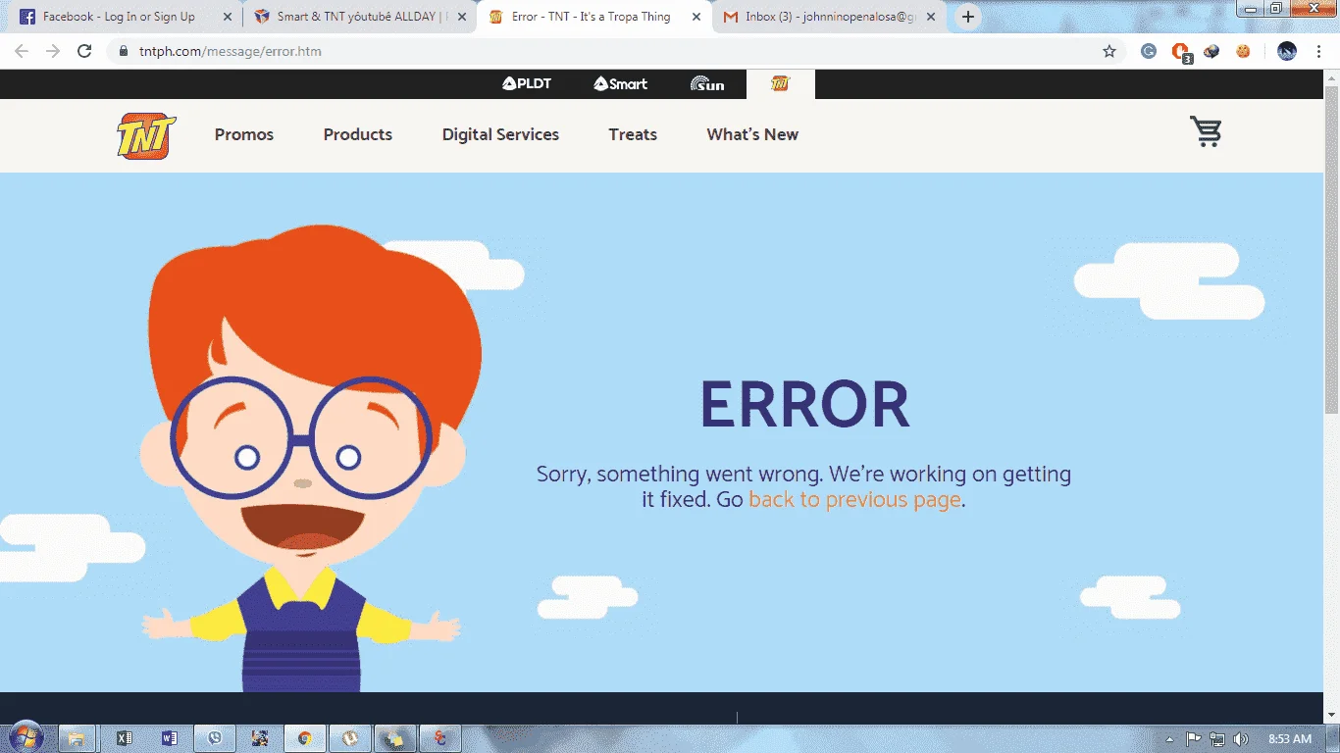Open File Explorer from taskbar

[x=77, y=738]
